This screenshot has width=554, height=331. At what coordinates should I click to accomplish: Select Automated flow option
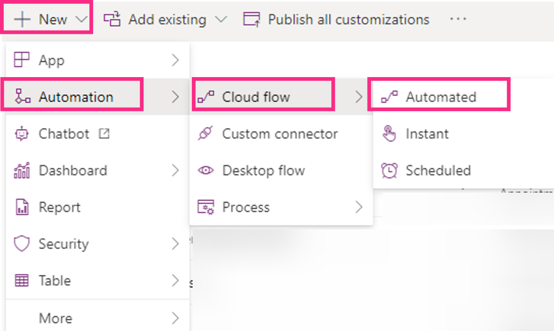point(441,97)
